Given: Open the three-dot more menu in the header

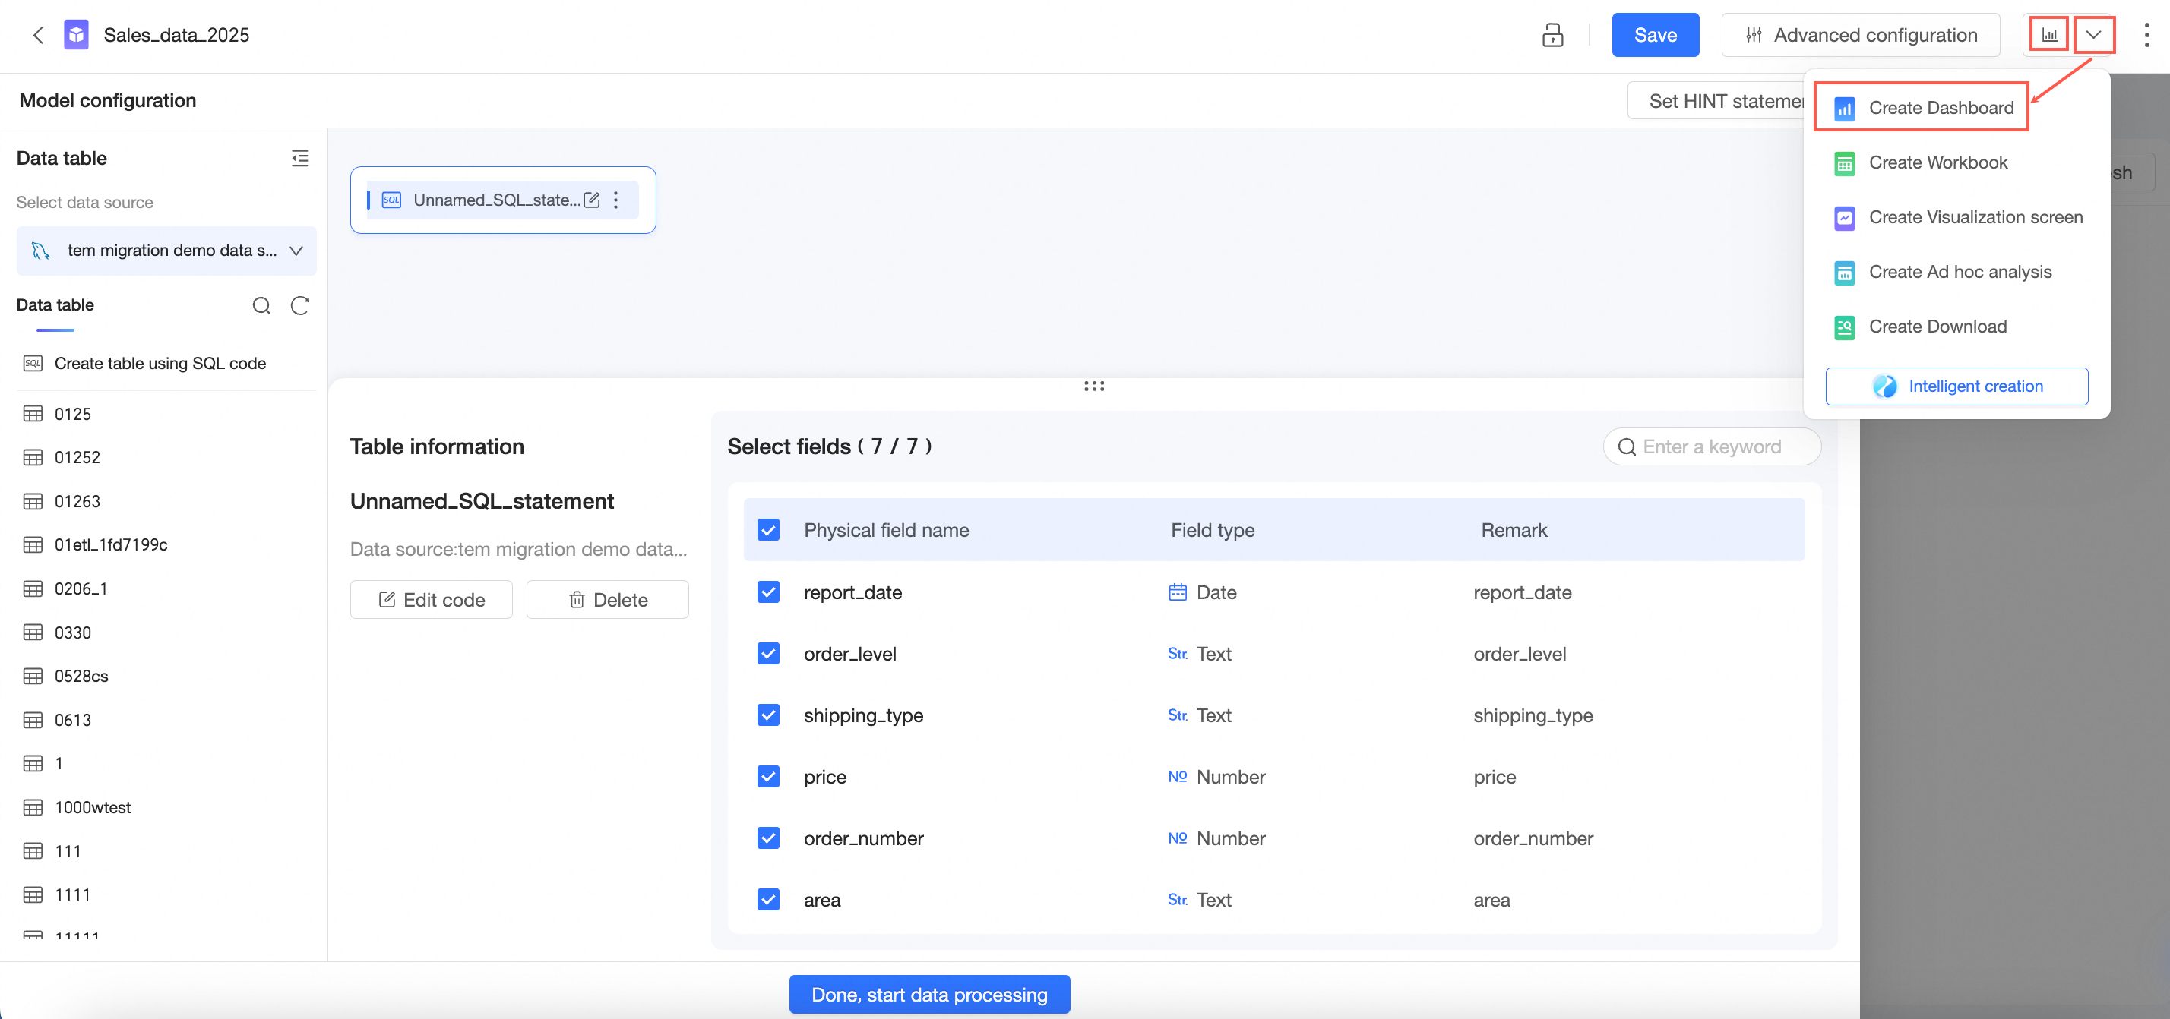Looking at the screenshot, I should click(x=2146, y=34).
